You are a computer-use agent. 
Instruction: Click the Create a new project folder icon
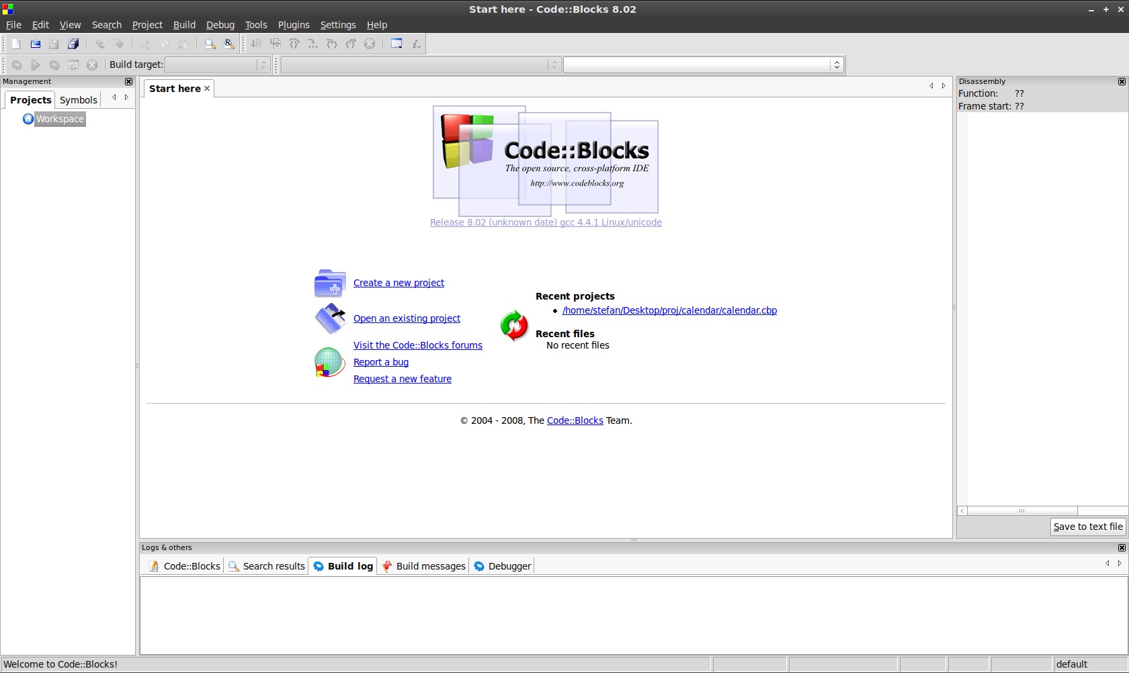(330, 283)
